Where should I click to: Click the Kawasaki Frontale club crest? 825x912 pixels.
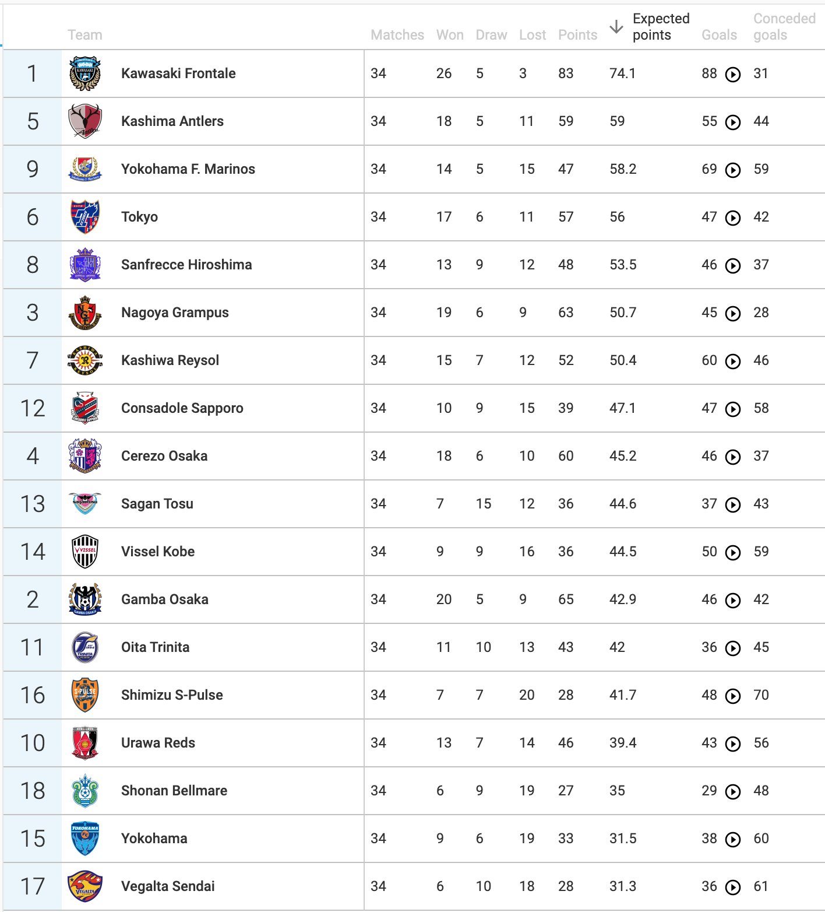pos(85,73)
